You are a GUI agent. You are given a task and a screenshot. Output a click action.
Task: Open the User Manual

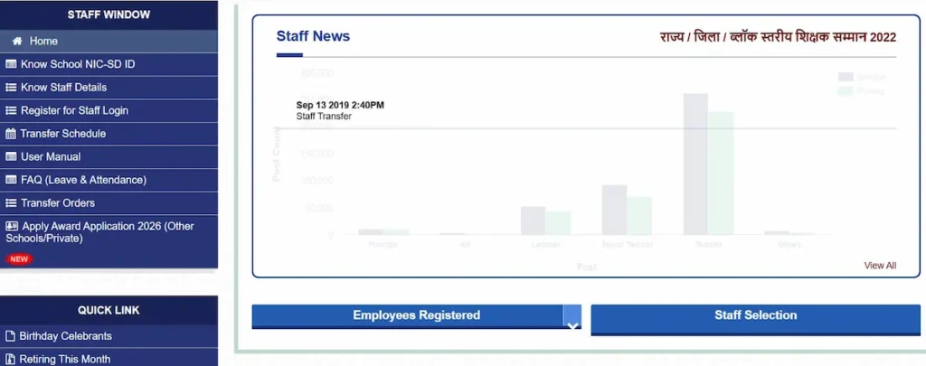[x=109, y=156]
